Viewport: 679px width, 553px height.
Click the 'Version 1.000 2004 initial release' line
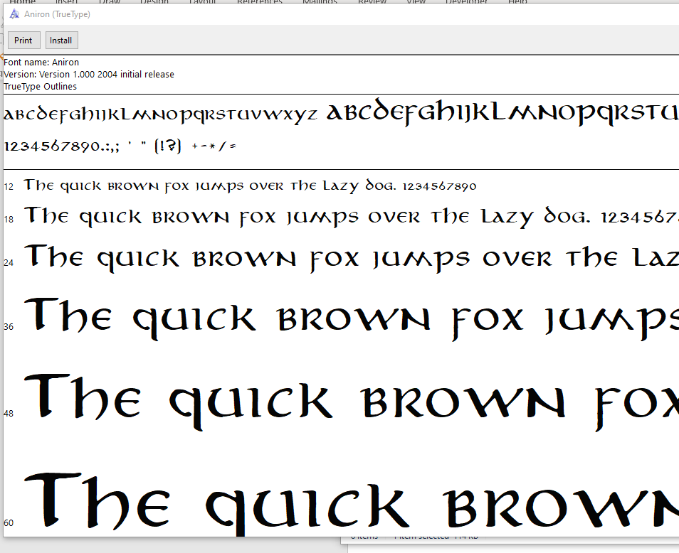pos(89,75)
